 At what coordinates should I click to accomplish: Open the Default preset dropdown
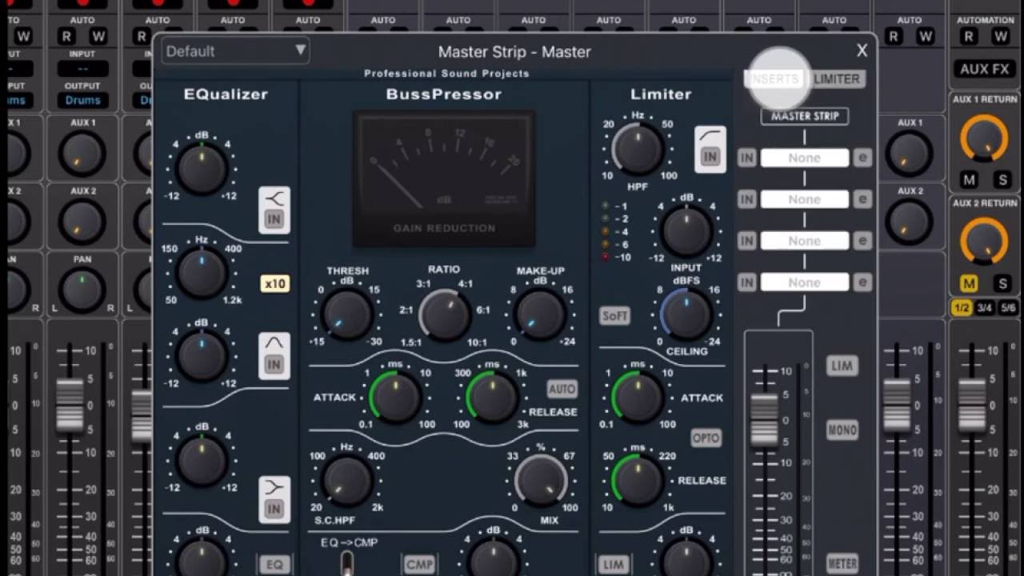tap(235, 51)
